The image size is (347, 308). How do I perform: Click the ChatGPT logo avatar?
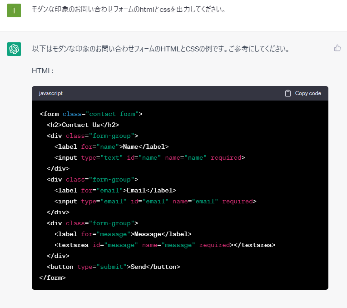[14, 49]
